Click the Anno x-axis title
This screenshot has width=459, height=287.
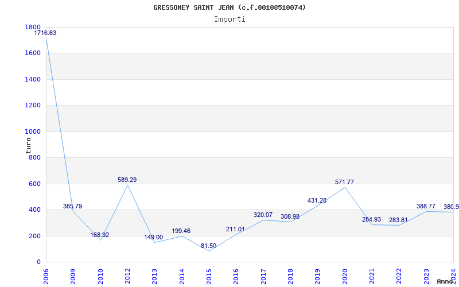pyautogui.click(x=445, y=281)
